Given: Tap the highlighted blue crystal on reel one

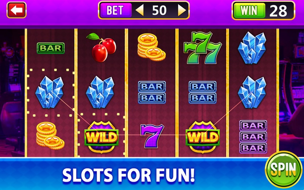Looking at the screenshot, I should 50,92.
